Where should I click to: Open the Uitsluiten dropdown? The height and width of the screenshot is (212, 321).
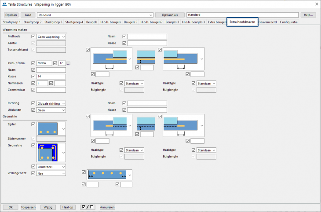(x=51, y=110)
